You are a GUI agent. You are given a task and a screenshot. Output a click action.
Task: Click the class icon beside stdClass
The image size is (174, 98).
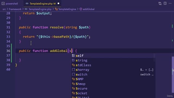click(x=73, y=65)
